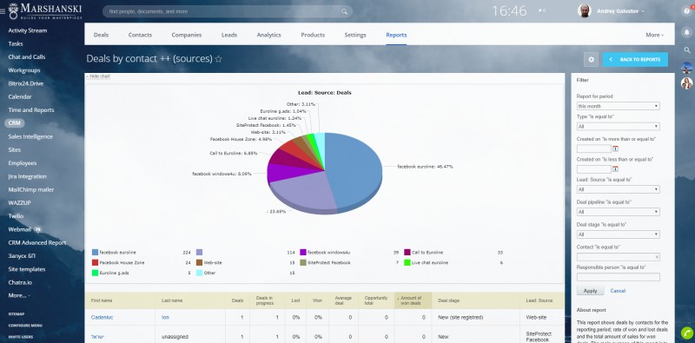
Task: Switch to the Deals tab
Action: (101, 35)
